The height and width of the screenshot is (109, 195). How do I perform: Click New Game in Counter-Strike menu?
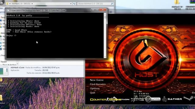tap(97, 80)
